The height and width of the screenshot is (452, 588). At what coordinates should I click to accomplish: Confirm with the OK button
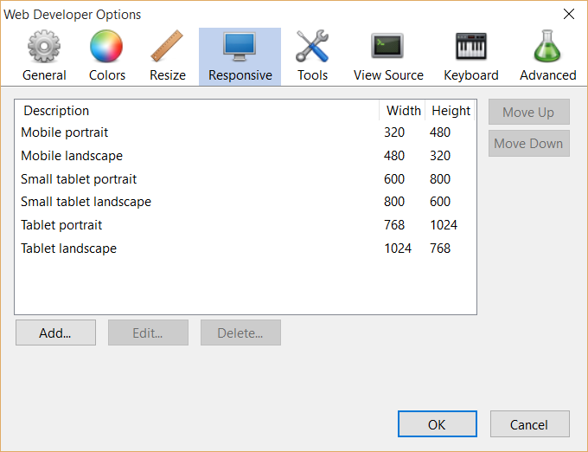point(438,424)
